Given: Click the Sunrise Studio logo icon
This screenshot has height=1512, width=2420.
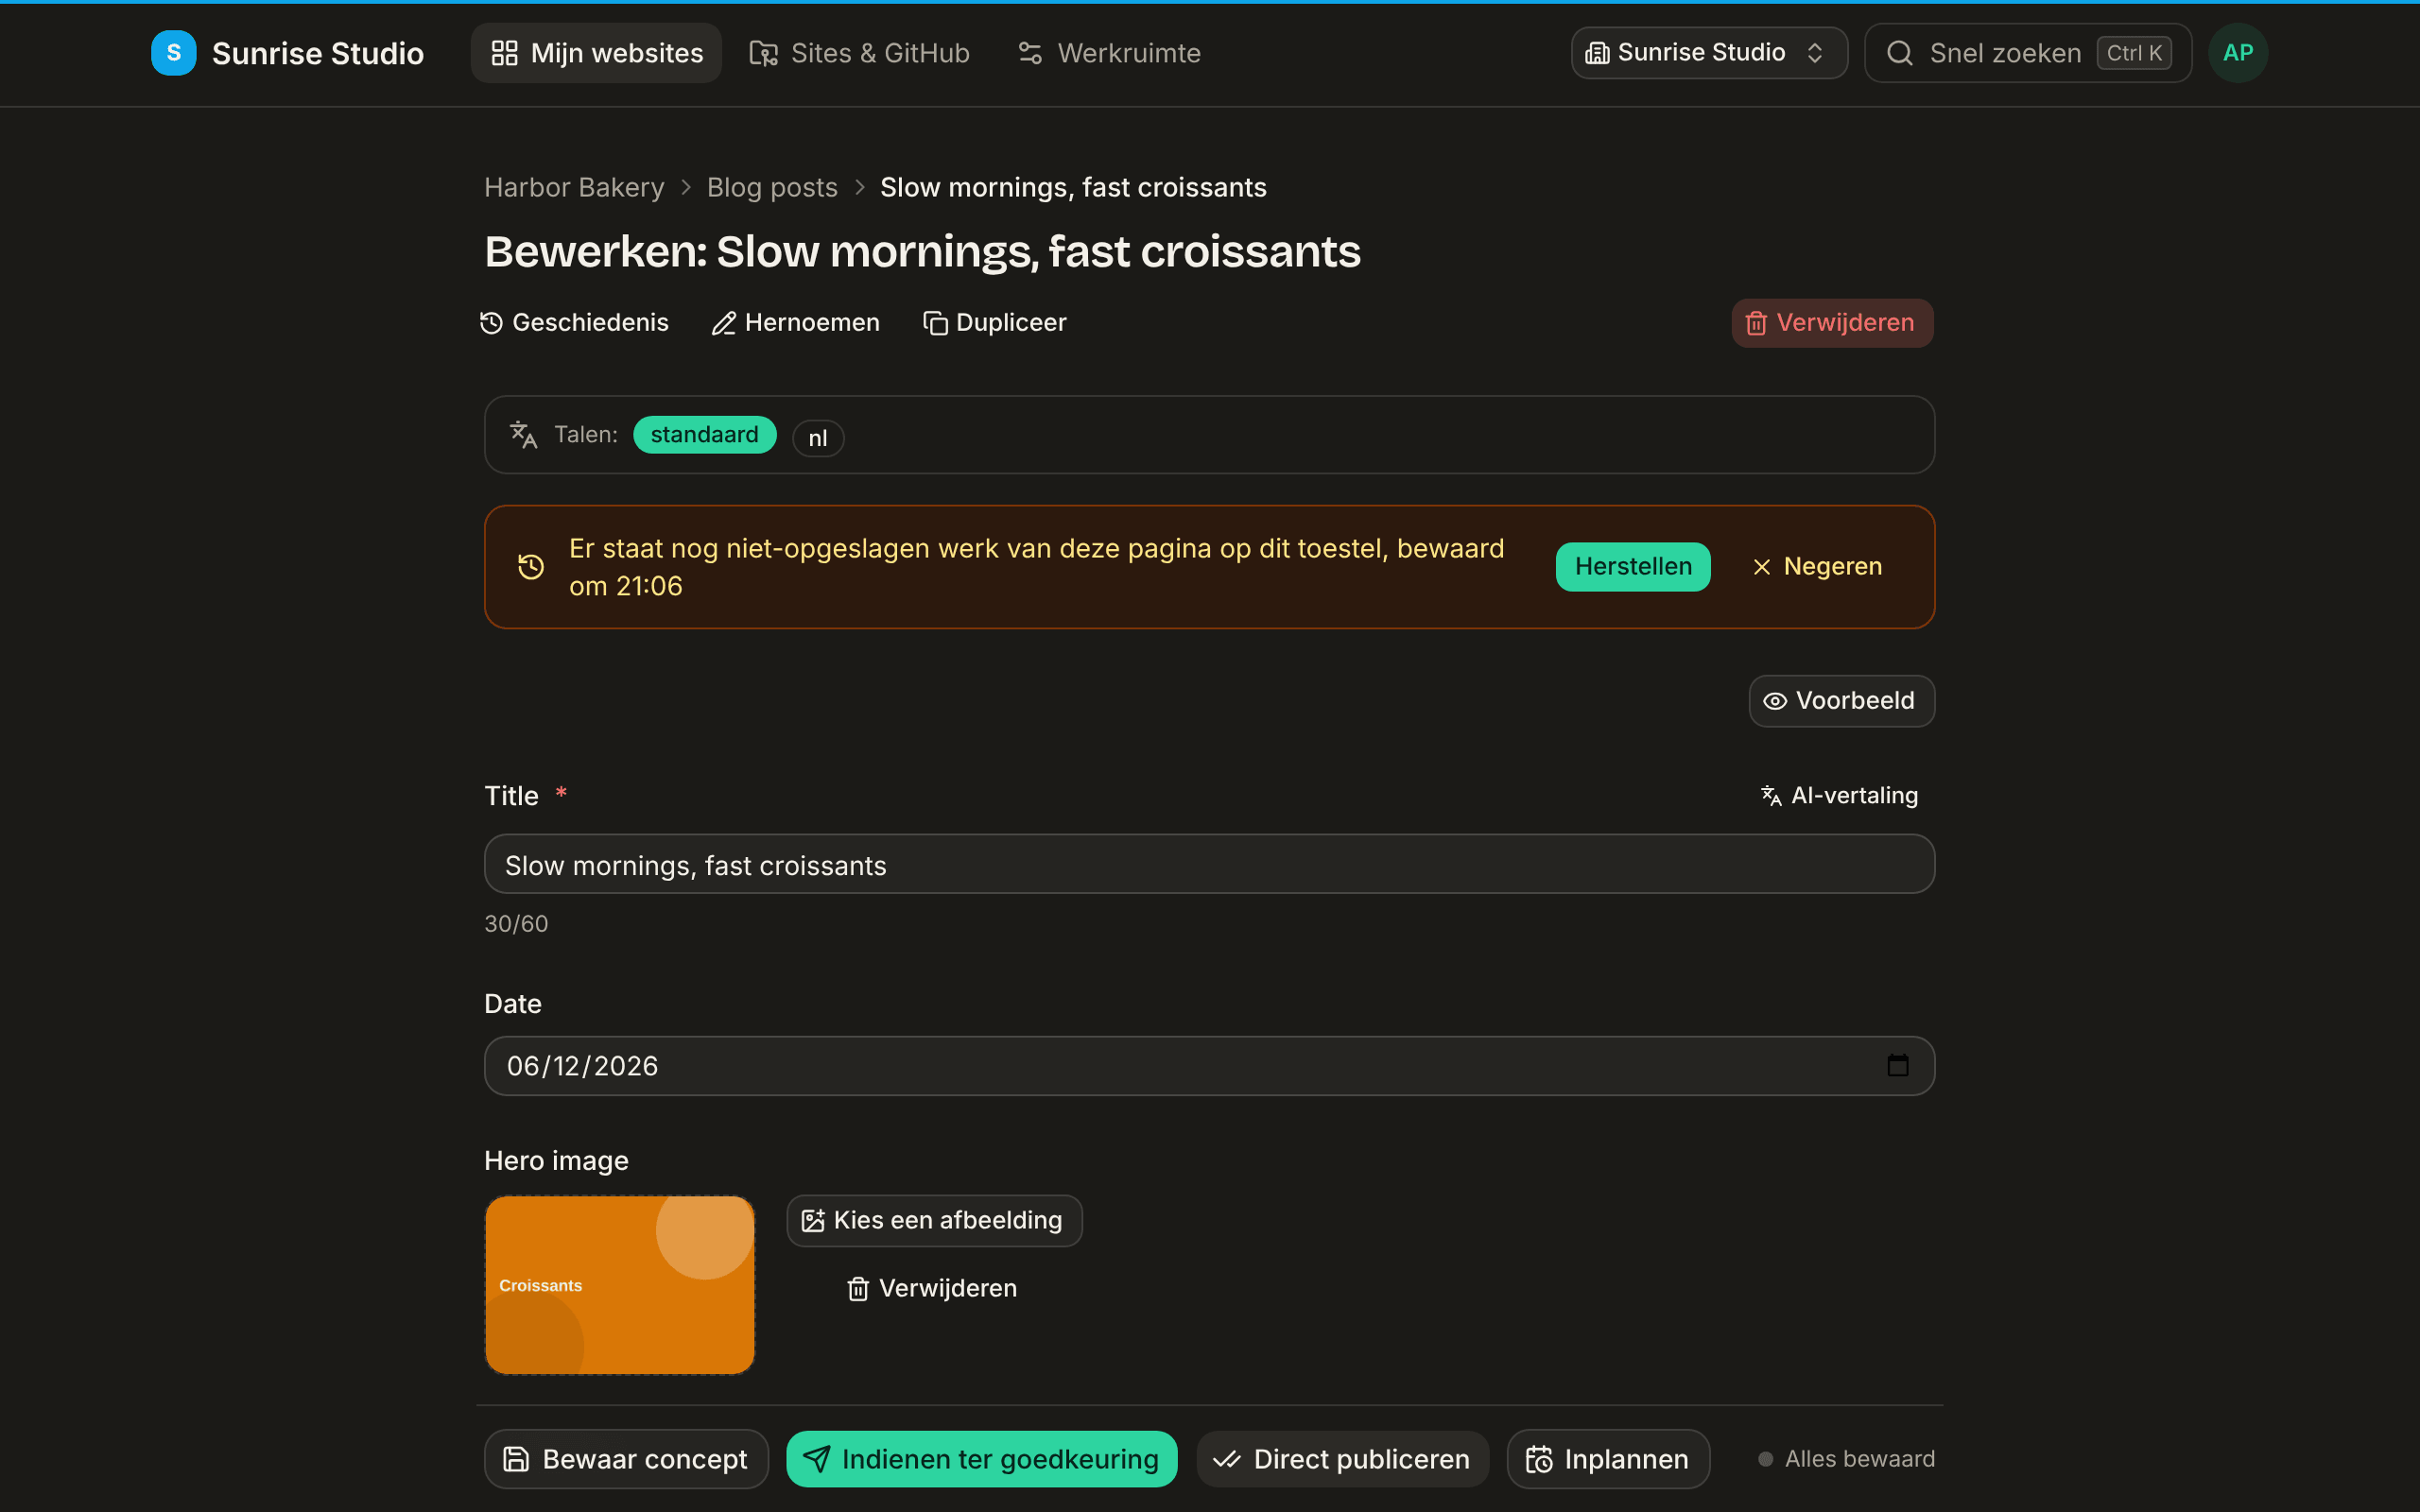Looking at the screenshot, I should pos(173,53).
